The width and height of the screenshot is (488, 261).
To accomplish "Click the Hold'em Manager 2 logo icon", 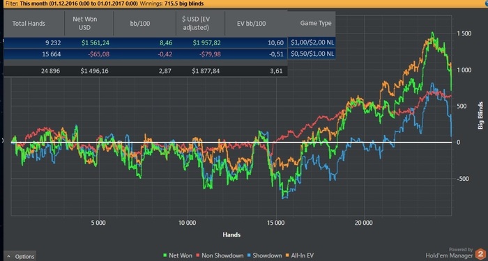I will click(481, 253).
